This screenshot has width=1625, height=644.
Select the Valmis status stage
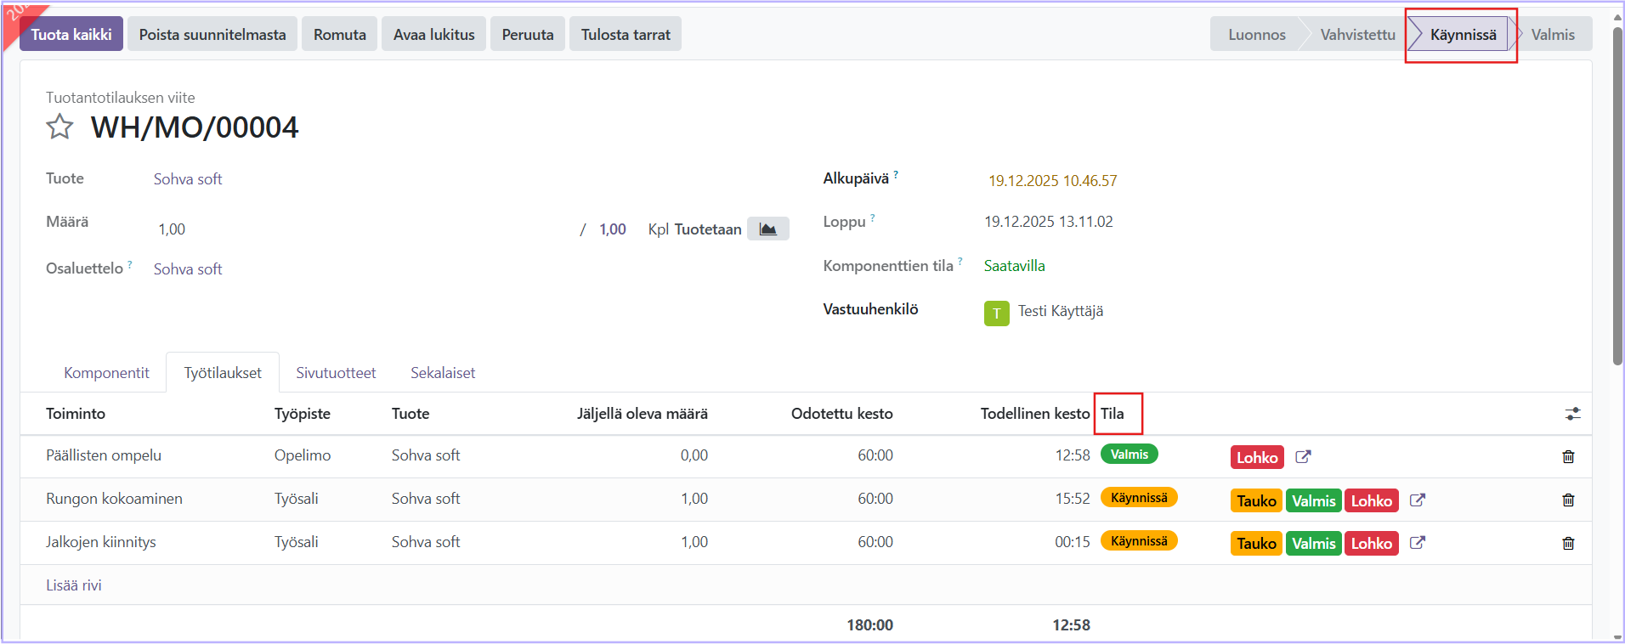(1552, 35)
